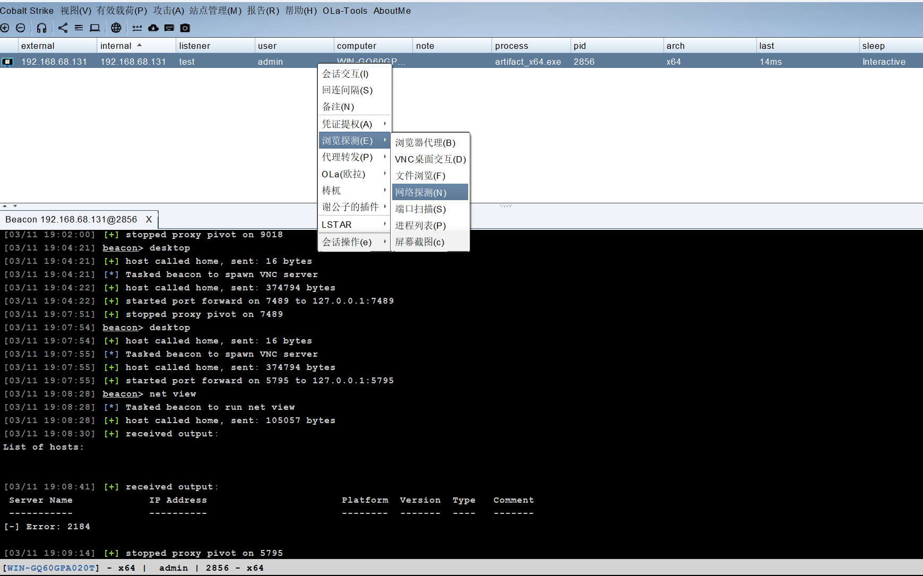Switch to session table view icon

click(79, 28)
